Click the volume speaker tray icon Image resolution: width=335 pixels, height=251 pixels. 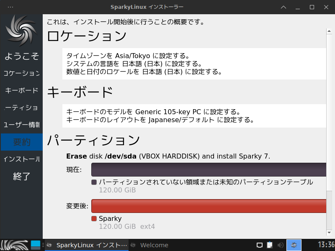pyautogui.click(x=280, y=245)
